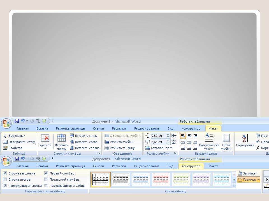269x201 pixels.
Task: Open Рассылки tab in upper Word window
Action: click(119, 128)
